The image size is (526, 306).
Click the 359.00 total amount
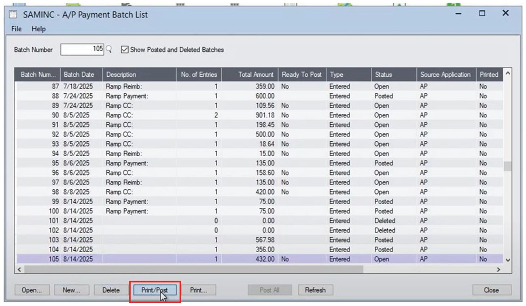click(x=265, y=86)
